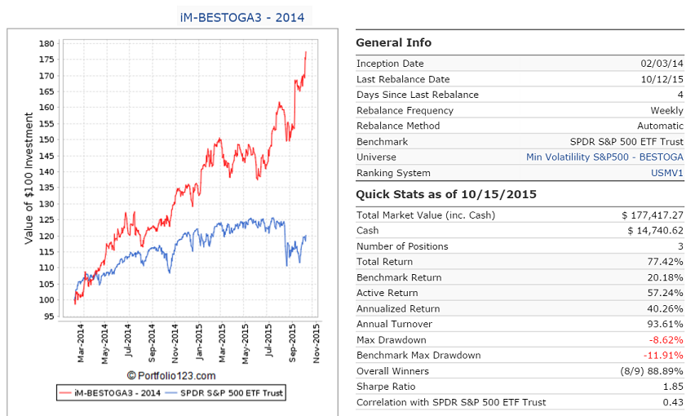The width and height of the screenshot is (695, 416).
Task: Click the General Info heading
Action: tap(394, 42)
